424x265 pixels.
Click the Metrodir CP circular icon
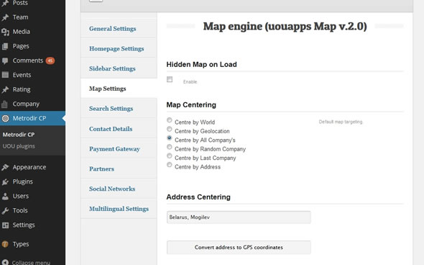click(x=5, y=118)
